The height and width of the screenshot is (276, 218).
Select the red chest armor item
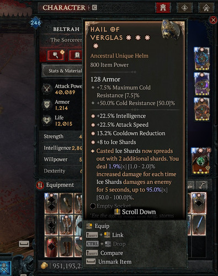point(51,247)
